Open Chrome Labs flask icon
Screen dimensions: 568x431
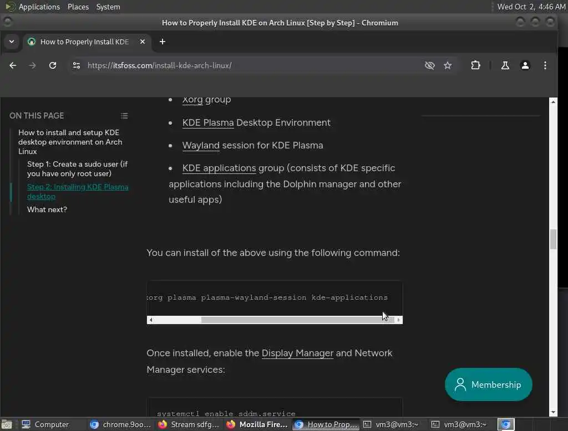505,65
